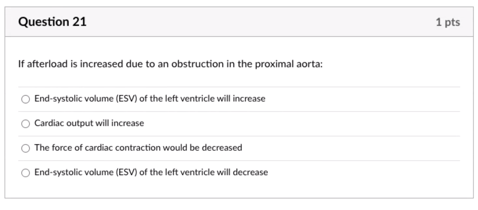Click the Question 21 heading

tap(53, 21)
